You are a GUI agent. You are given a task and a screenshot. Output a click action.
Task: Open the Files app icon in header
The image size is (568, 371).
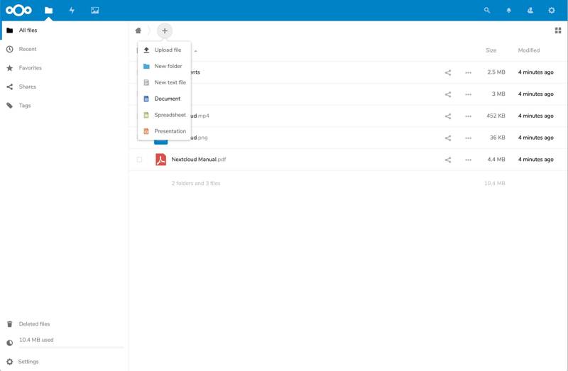(48, 10)
